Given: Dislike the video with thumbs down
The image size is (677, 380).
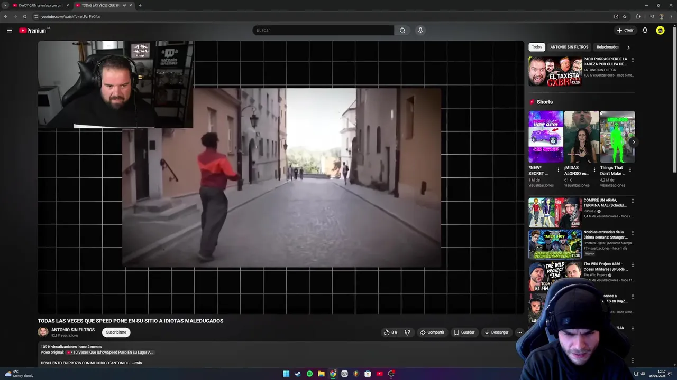Looking at the screenshot, I should click(407, 332).
